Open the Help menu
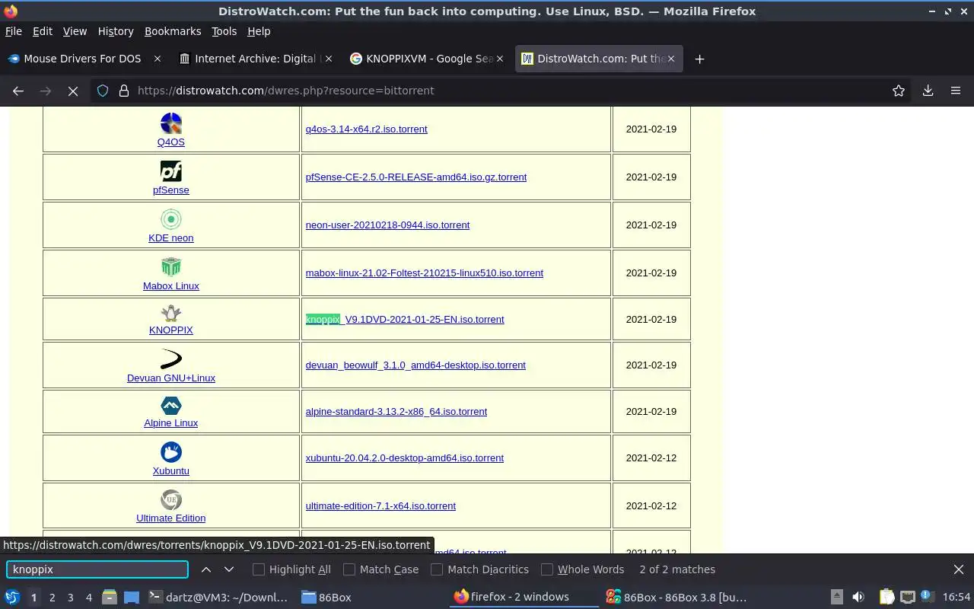The image size is (974, 609). tap(259, 31)
